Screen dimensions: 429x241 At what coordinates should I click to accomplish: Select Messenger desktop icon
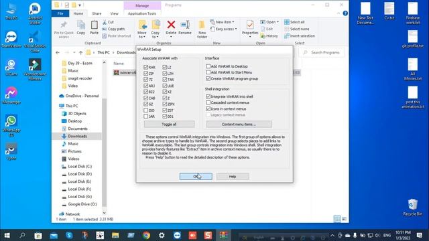point(11,96)
